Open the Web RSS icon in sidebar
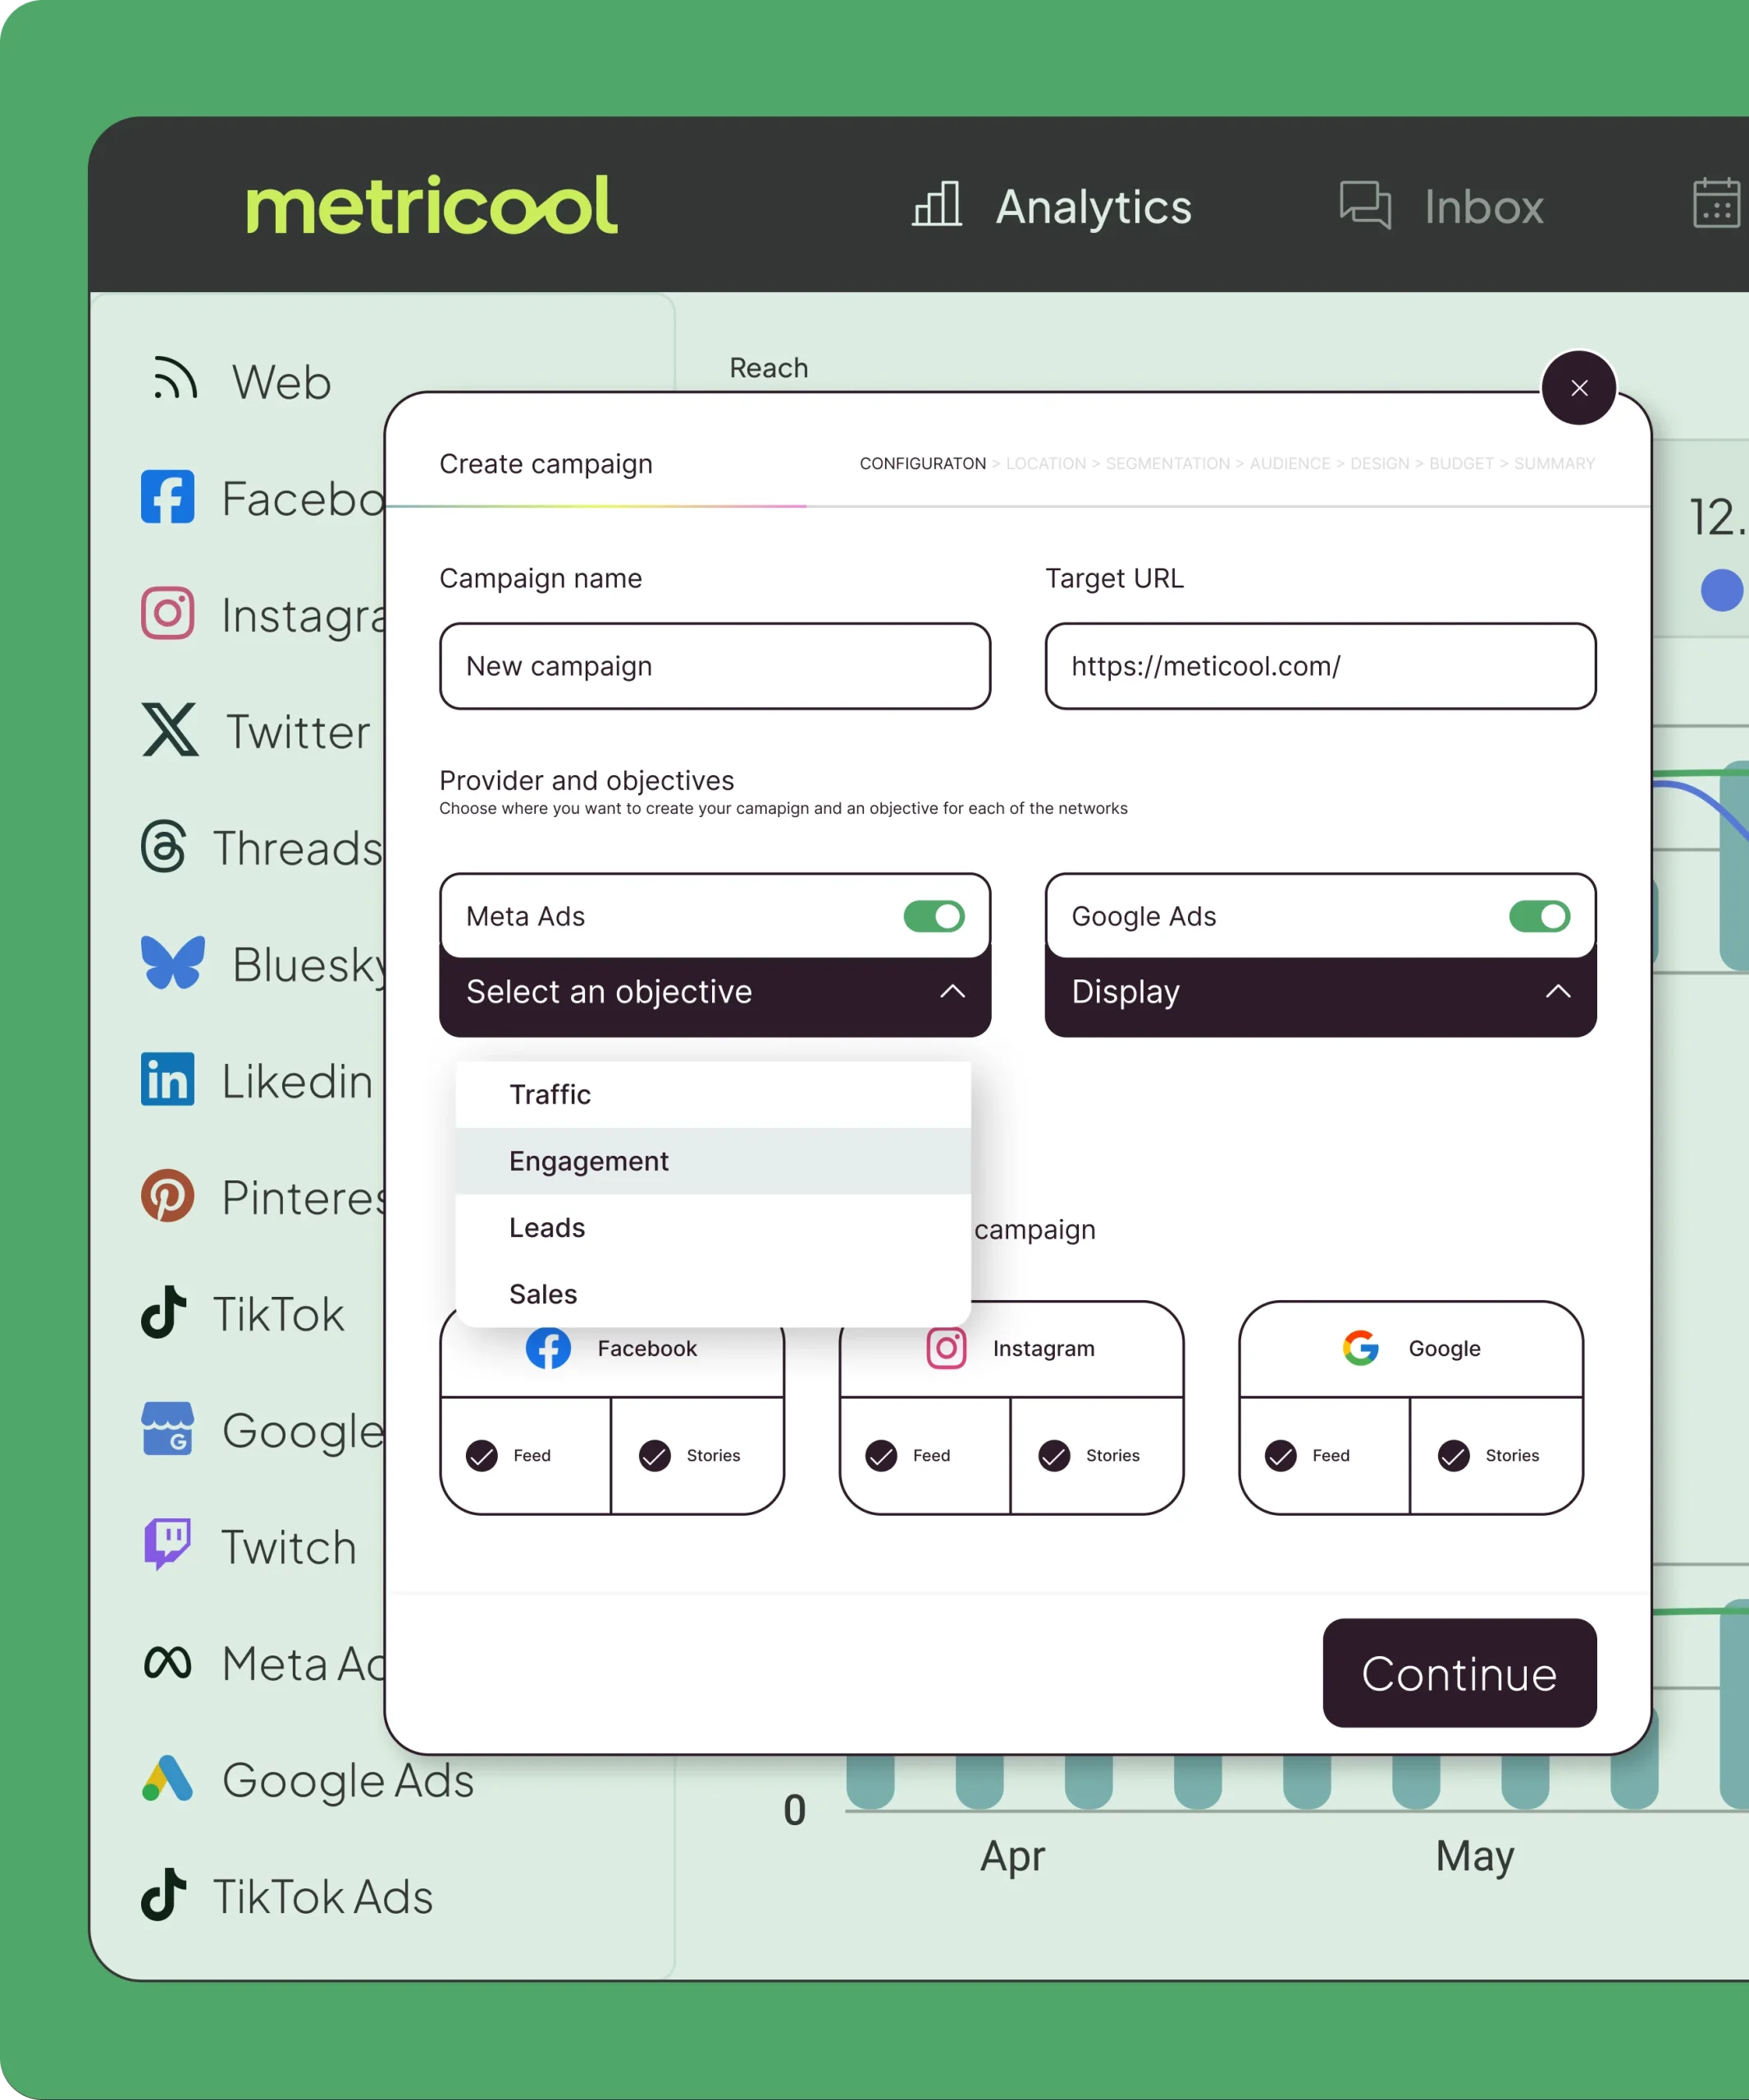1749x2100 pixels. coord(174,381)
